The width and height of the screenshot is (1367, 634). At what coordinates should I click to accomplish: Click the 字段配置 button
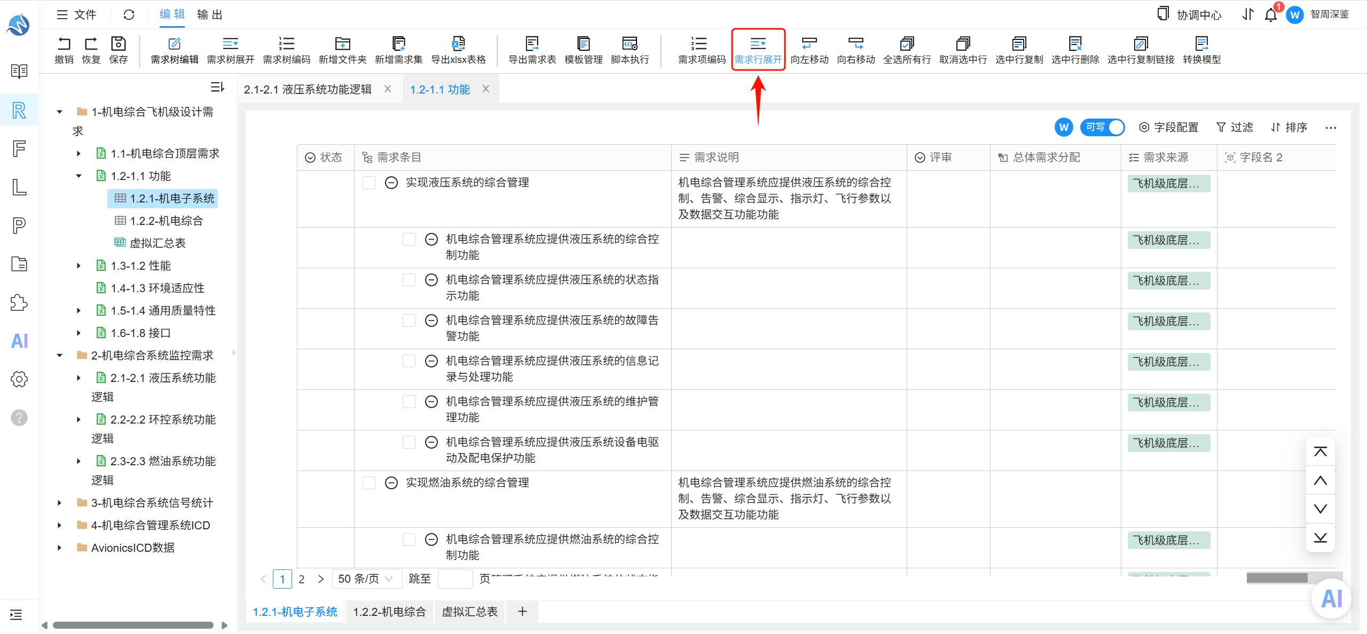click(x=1168, y=127)
